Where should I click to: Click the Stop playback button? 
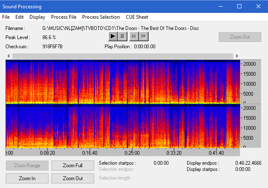(122, 36)
